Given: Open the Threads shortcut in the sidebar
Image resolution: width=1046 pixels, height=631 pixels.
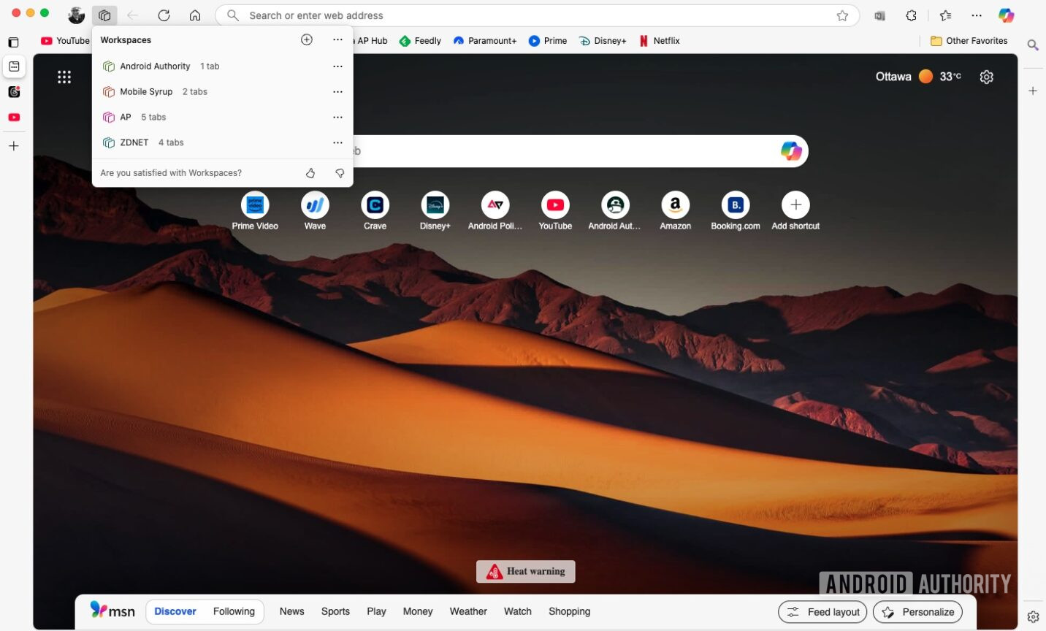Looking at the screenshot, I should pyautogui.click(x=13, y=91).
